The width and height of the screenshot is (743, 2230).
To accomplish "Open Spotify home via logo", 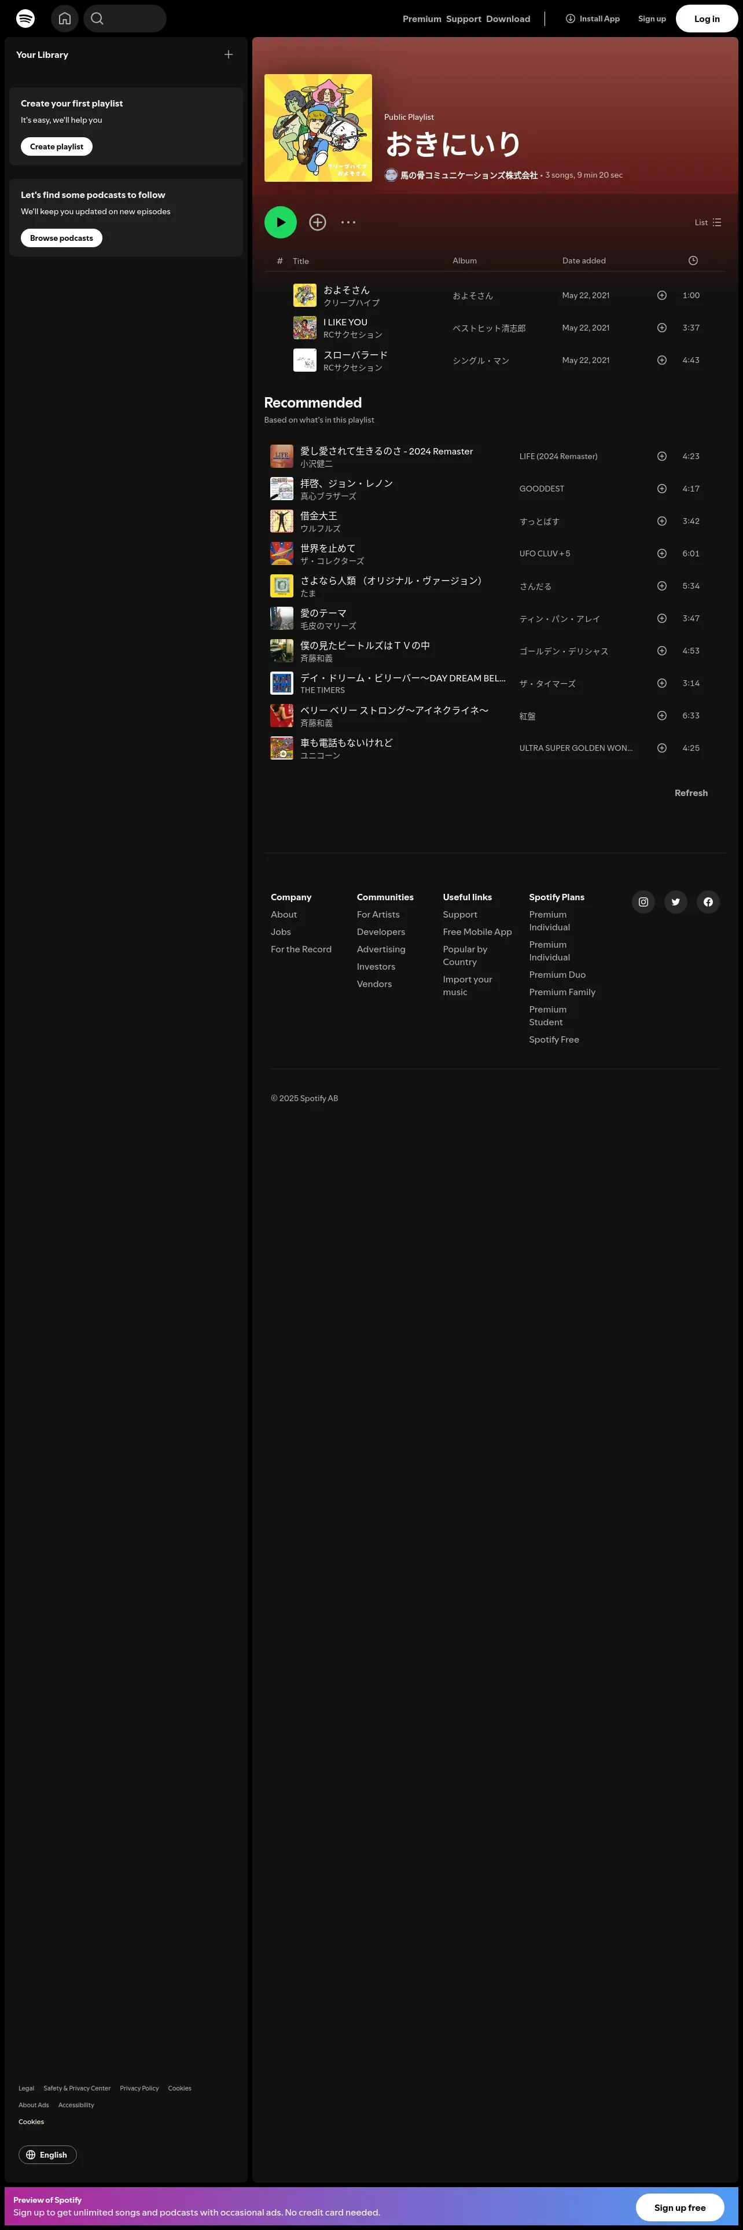I will pyautogui.click(x=25, y=18).
